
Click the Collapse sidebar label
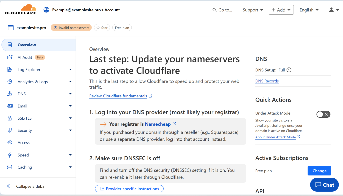[31, 186]
